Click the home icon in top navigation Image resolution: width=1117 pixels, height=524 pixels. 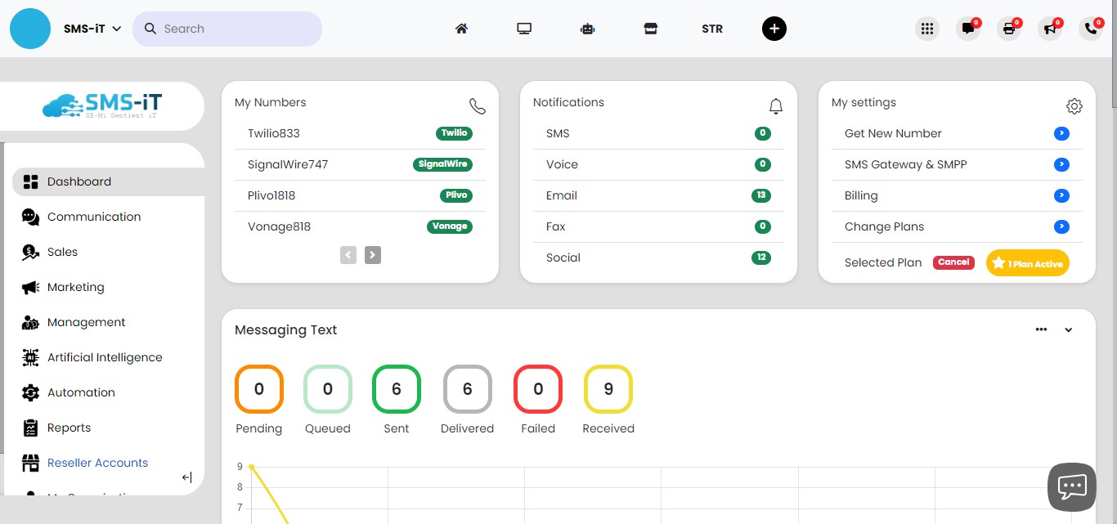coord(461,29)
